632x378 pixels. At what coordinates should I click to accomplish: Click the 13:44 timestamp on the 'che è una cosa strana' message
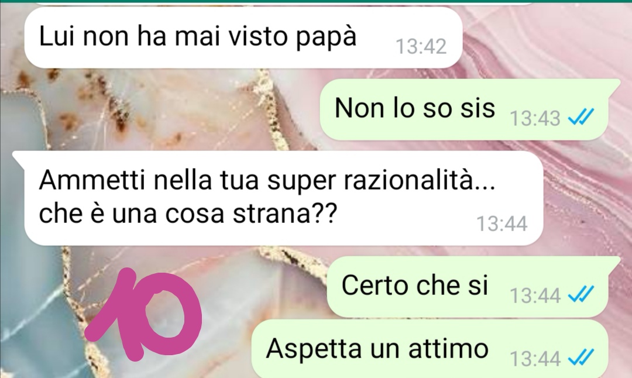[502, 224]
